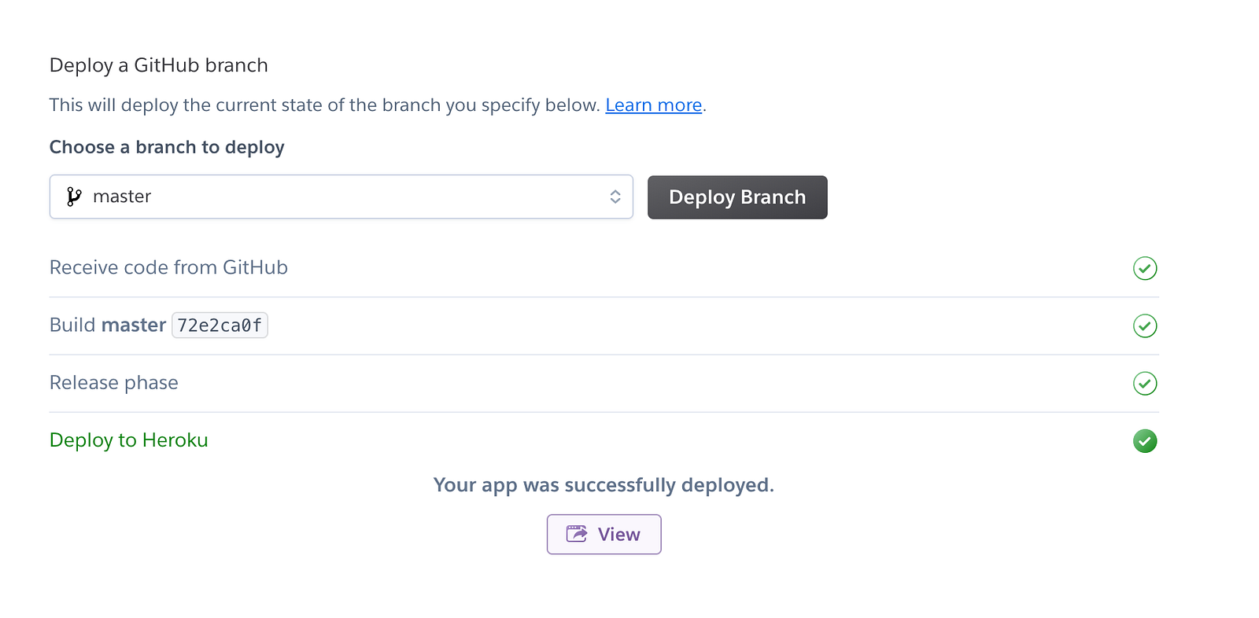The height and width of the screenshot is (618, 1259).
Task: Select the Release phase step label
Action: coord(114,383)
